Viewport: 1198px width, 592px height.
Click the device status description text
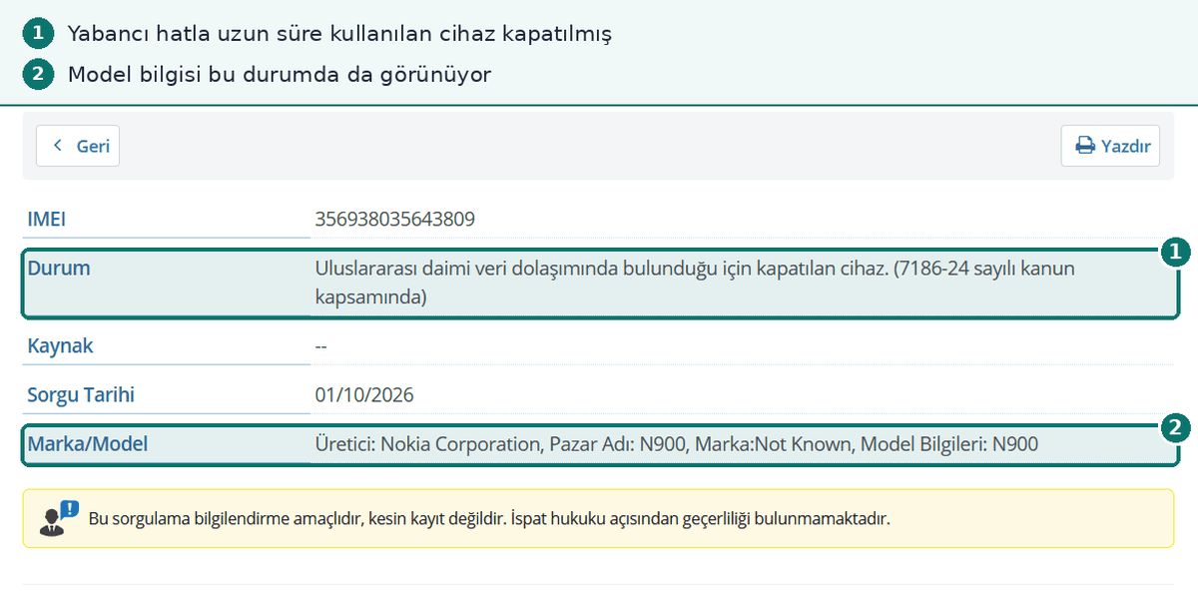pyautogui.click(x=694, y=283)
